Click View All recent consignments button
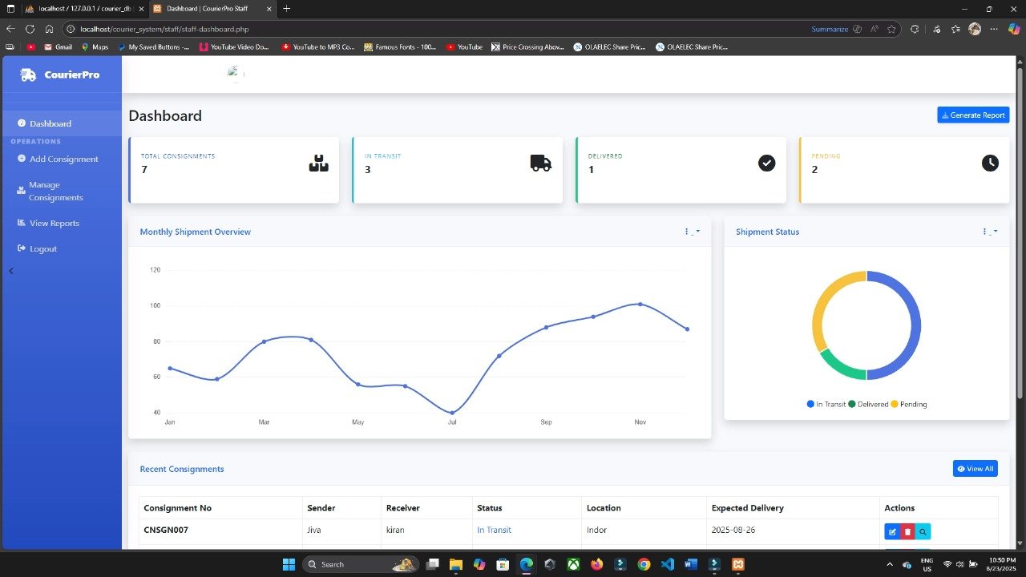 click(975, 469)
